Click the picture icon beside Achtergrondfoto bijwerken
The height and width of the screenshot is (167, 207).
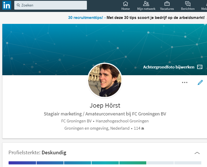pyautogui.click(x=199, y=67)
